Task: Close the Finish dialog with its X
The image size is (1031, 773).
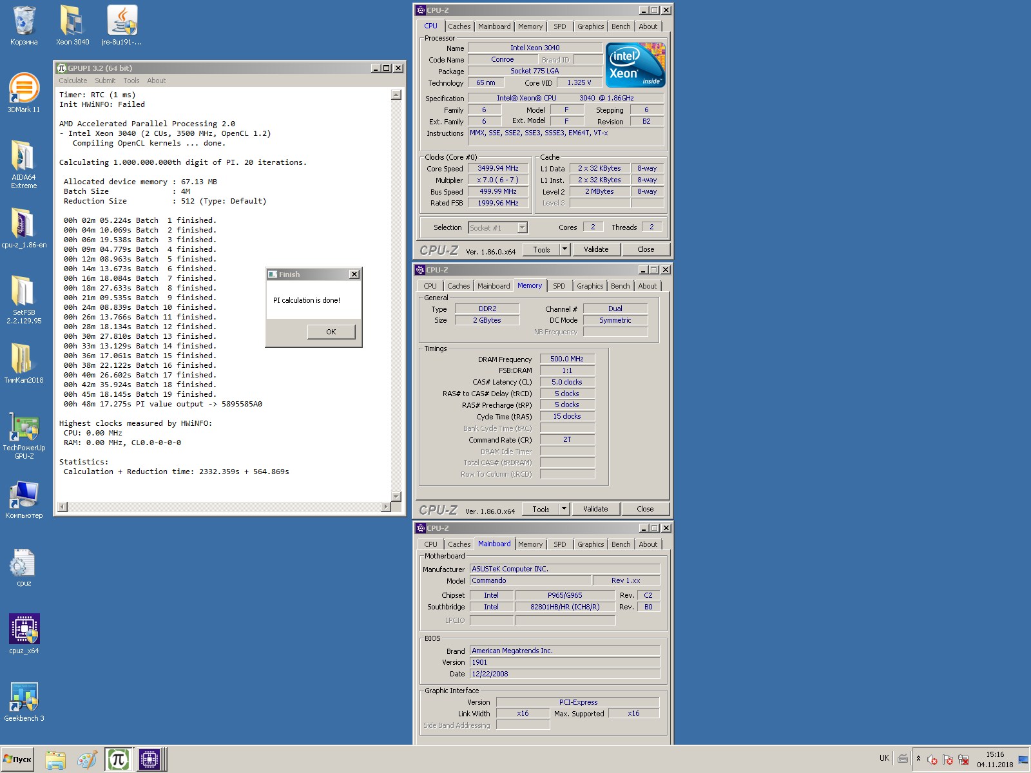Action: coord(354,274)
